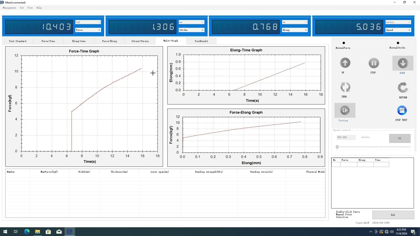Click the NormalStroke status indicator
This screenshot has height=236, width=420.
pos(398,43)
